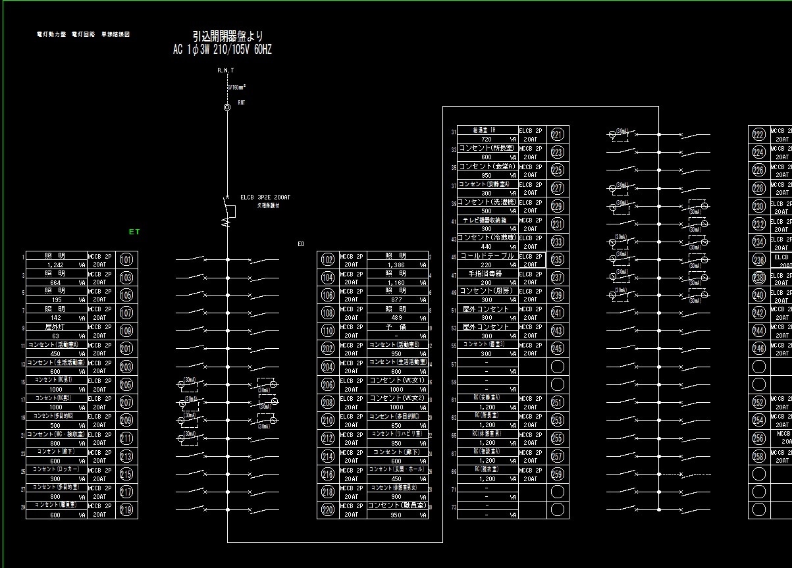Screen dimensions: 792x568
Task: Click the コンセント(WC女1) label
Action: [x=397, y=380]
